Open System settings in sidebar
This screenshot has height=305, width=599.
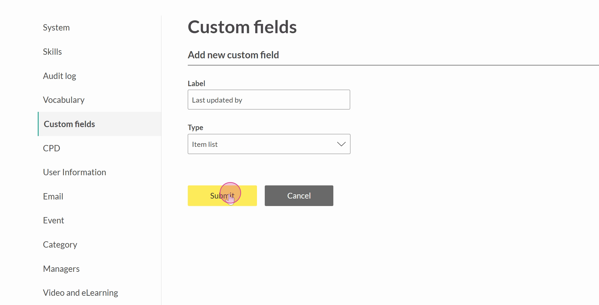pyautogui.click(x=56, y=28)
